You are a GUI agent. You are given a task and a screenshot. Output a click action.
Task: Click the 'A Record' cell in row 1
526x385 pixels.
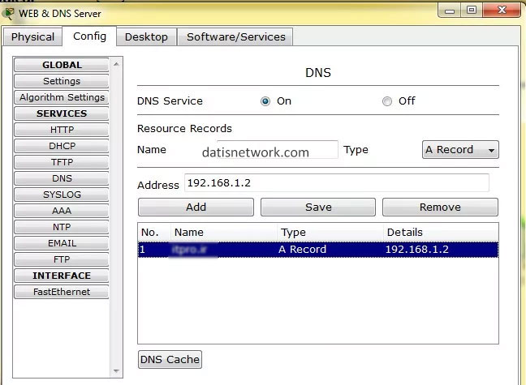pos(302,250)
